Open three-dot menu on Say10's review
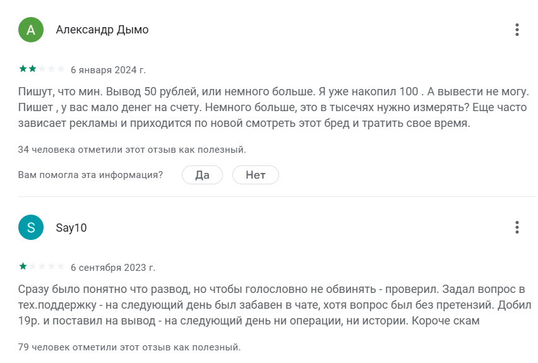538x363 pixels. pos(517,227)
